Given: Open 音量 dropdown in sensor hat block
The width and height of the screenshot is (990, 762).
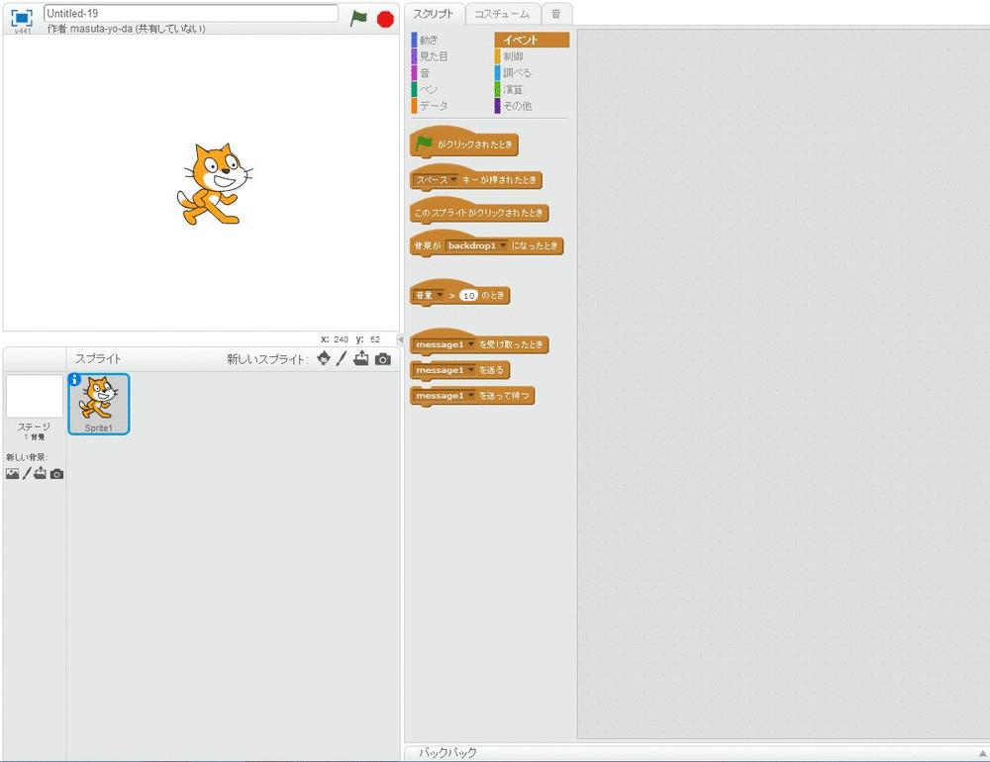Looking at the screenshot, I should click(430, 295).
